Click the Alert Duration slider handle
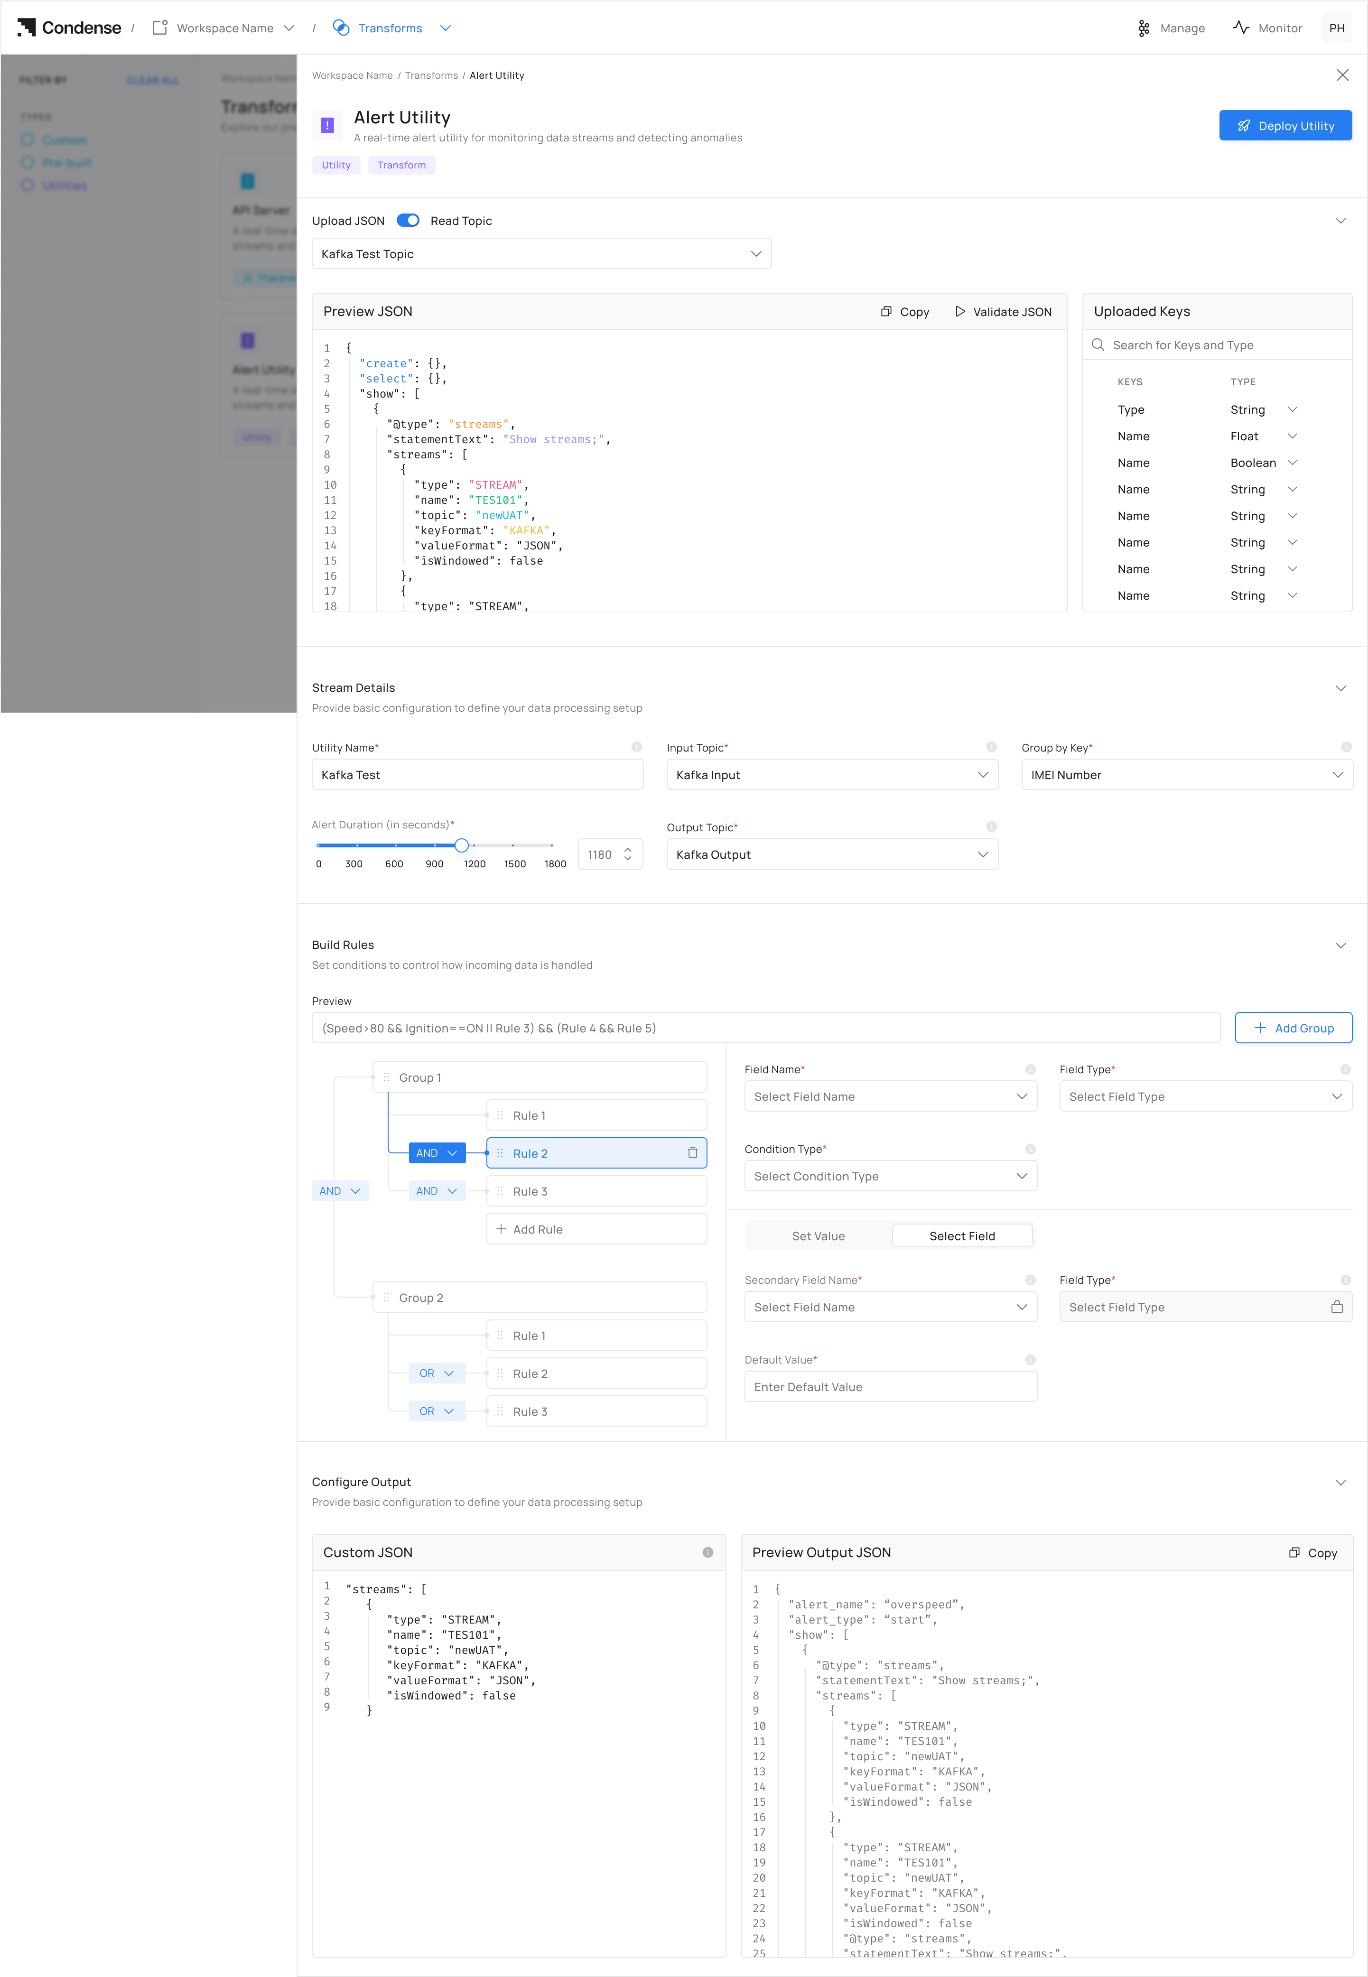 pyautogui.click(x=462, y=846)
